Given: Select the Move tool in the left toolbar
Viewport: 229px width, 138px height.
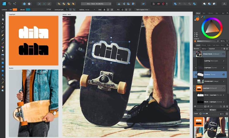Looking at the screenshot, I should (x=3, y=15).
